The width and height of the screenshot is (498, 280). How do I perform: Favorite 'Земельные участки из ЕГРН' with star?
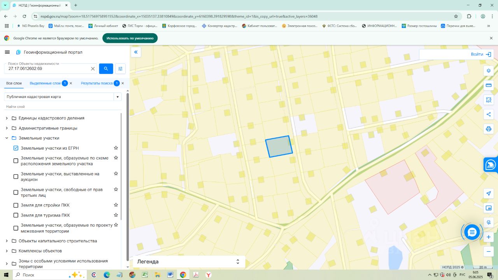click(116, 148)
